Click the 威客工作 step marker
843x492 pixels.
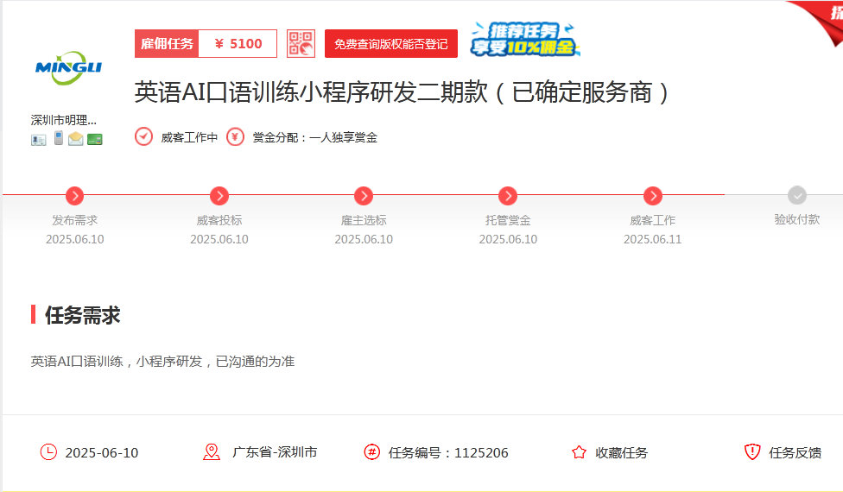pos(653,196)
